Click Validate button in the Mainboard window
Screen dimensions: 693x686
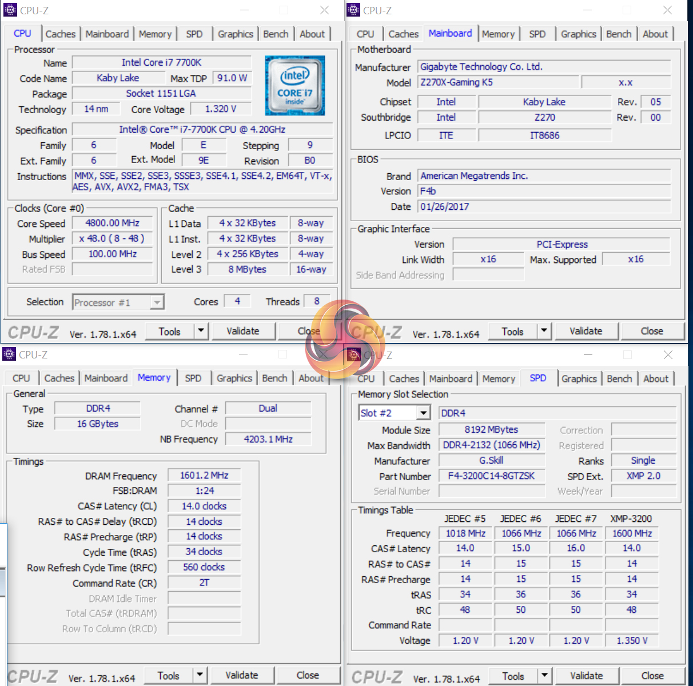point(586,331)
